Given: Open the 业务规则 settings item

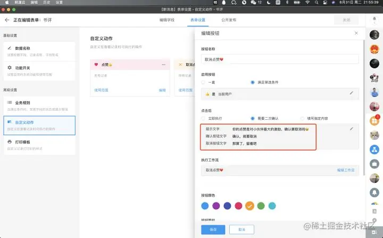Looking at the screenshot, I should [x=39, y=106].
